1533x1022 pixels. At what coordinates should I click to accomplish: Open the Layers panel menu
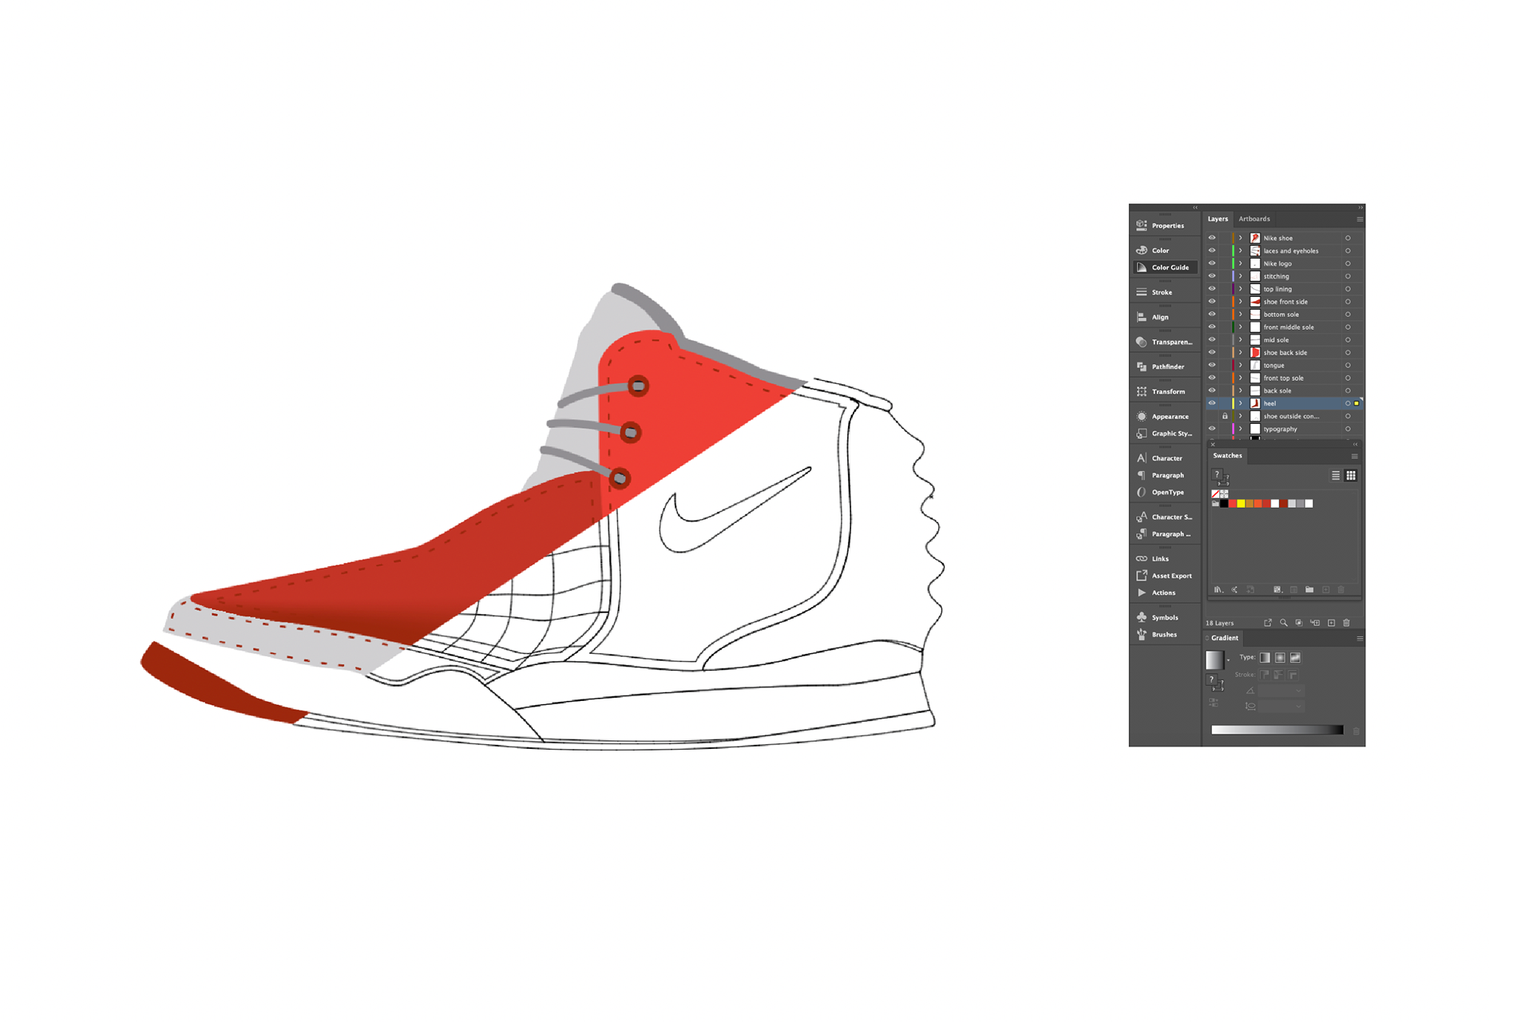(x=1360, y=219)
